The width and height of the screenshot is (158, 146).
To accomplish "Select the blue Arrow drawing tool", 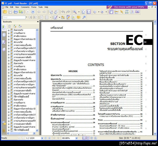I will tap(84, 17).
